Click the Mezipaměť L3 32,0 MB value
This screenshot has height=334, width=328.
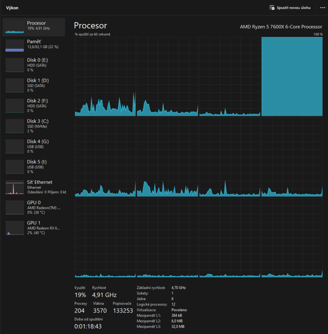click(178, 326)
